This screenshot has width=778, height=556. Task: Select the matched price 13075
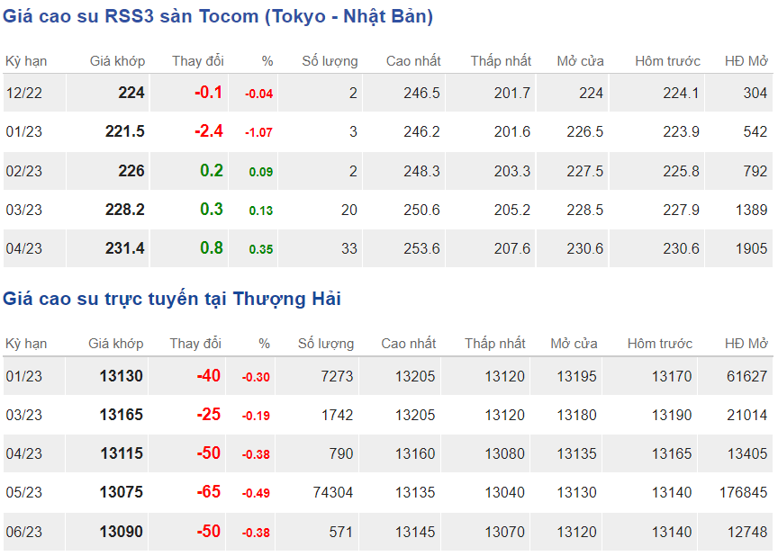coord(122,493)
